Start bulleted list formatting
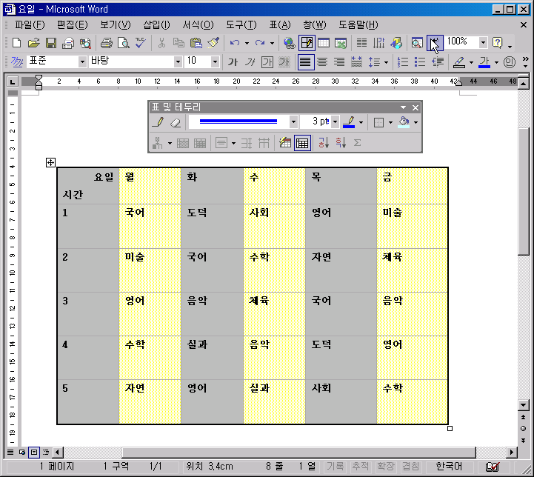Screen dimensions: 534x477 coord(420,62)
